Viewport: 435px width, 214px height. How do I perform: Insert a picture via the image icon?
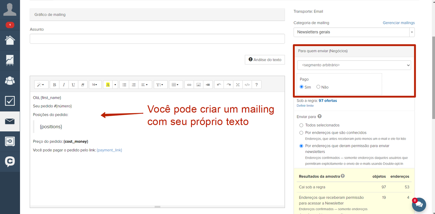198,85
